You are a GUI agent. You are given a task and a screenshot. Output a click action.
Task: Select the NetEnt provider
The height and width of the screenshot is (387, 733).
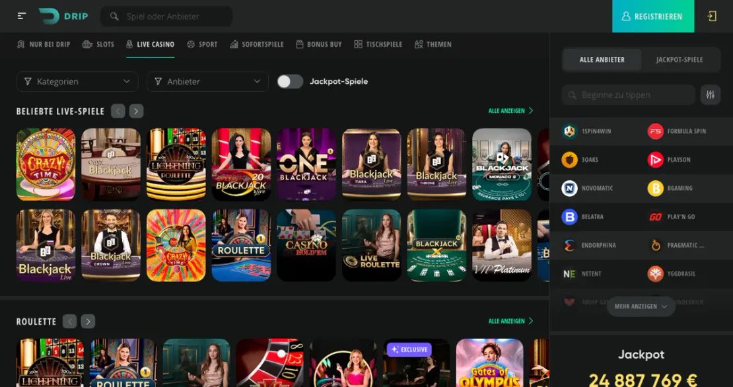click(582, 274)
